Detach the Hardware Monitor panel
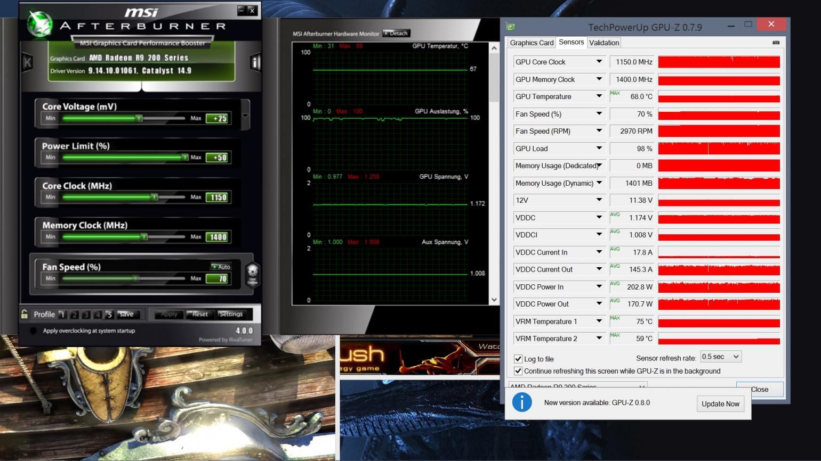The width and height of the screenshot is (821, 461). click(396, 33)
